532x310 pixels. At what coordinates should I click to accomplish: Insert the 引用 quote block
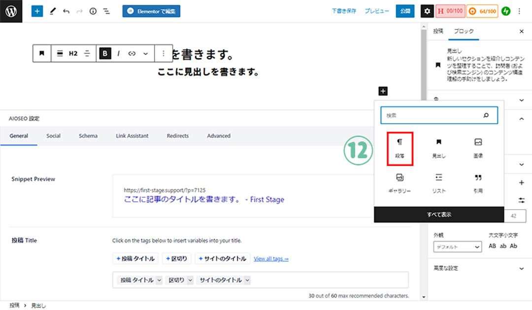coord(478,183)
